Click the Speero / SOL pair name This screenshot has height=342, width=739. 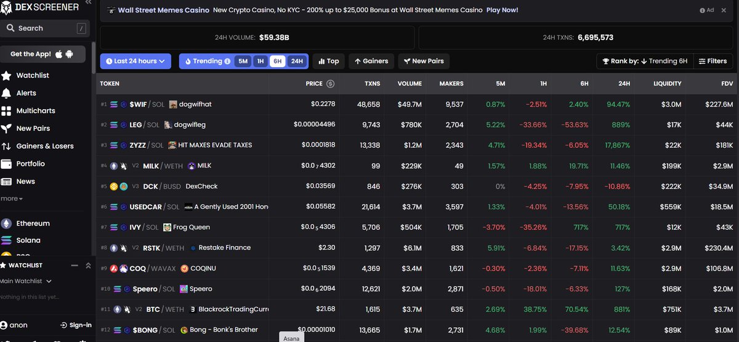click(154, 289)
